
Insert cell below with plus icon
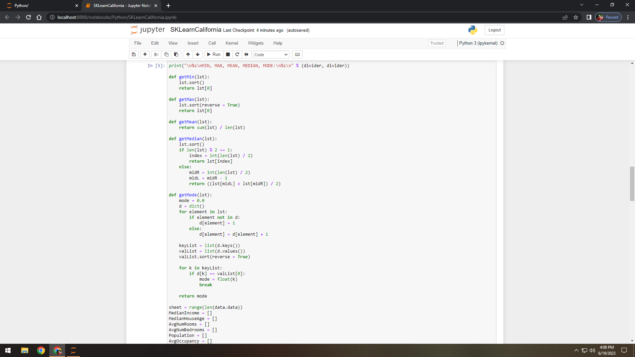[x=145, y=55]
